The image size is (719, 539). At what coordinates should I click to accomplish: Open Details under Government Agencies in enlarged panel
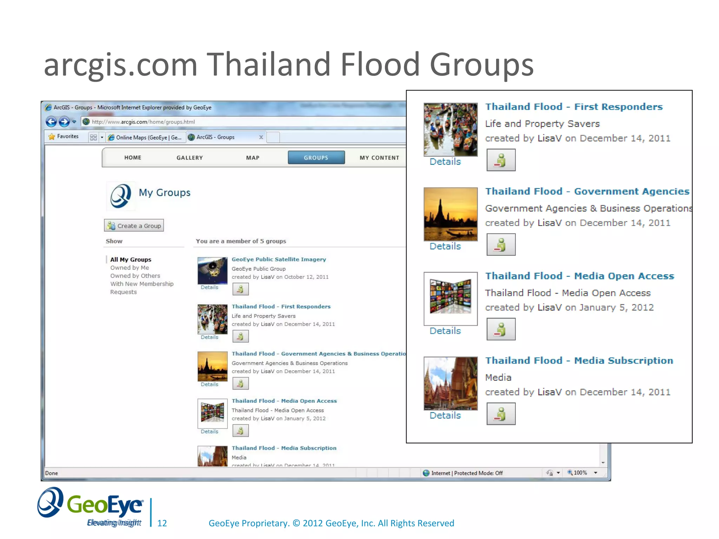pyautogui.click(x=445, y=246)
